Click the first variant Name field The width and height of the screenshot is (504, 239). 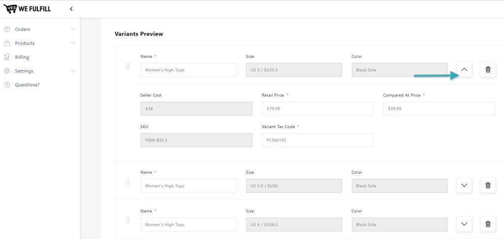189,70
